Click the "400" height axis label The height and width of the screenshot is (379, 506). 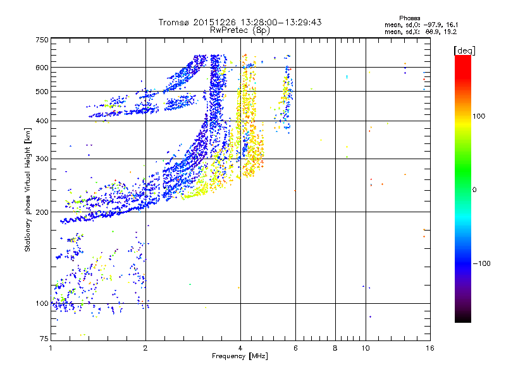tap(42, 121)
